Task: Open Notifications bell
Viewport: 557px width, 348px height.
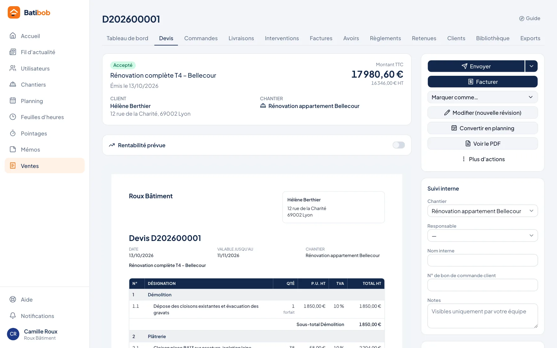Action: coord(45,316)
